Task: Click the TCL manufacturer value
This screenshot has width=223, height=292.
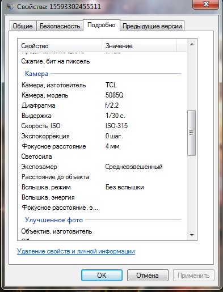Action: coord(111,85)
